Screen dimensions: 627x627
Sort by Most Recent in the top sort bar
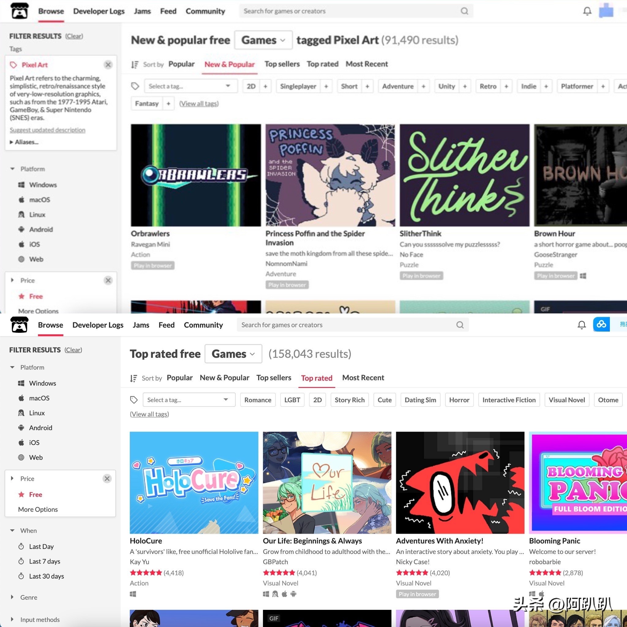[367, 64]
